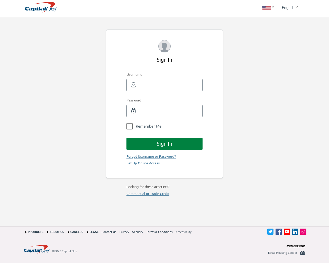
Task: Click the Capital One logo in header
Action: click(x=41, y=8)
